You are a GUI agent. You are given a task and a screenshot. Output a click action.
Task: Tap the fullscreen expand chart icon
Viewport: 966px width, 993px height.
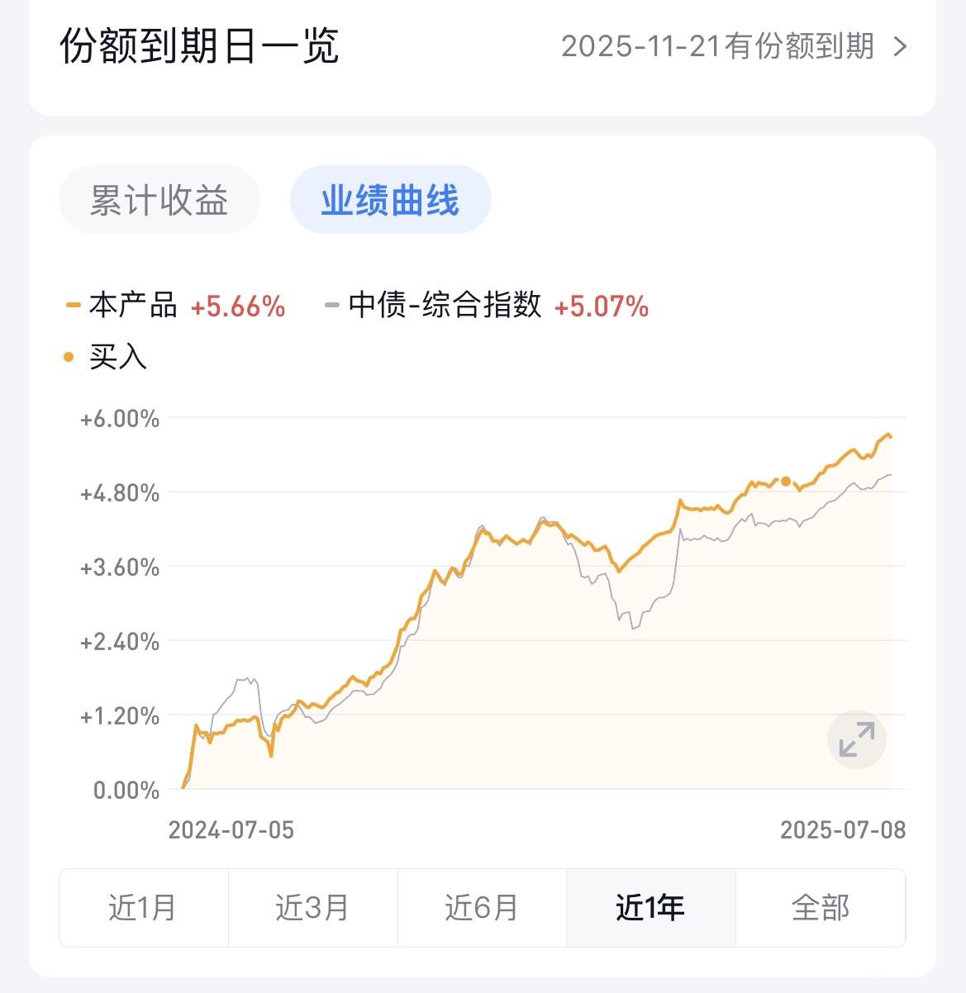click(x=857, y=739)
